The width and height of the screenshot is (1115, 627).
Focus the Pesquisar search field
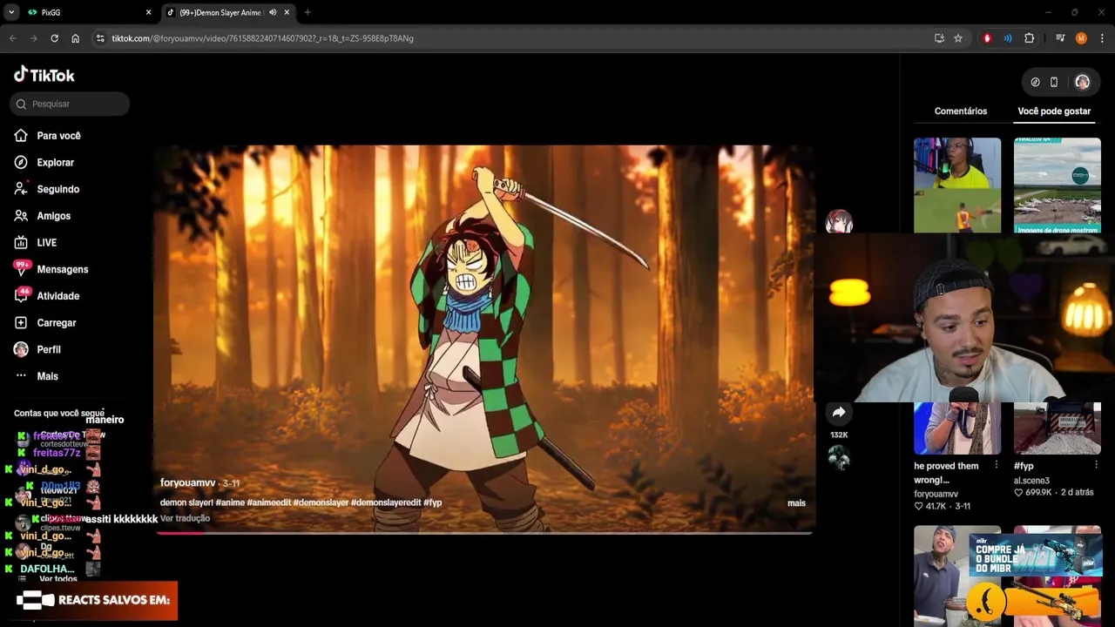pos(70,104)
